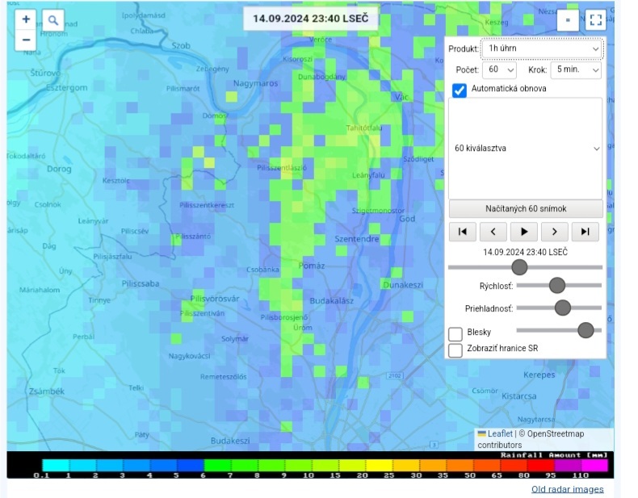Expand the 60 kiválasztva frame list
The width and height of the screenshot is (638, 498).
coord(526,149)
